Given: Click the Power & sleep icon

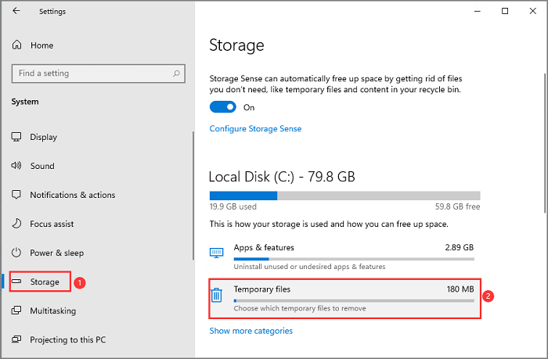Looking at the screenshot, I should (16, 253).
